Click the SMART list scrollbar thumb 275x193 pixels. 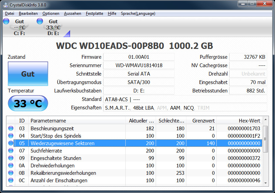pos(266,139)
